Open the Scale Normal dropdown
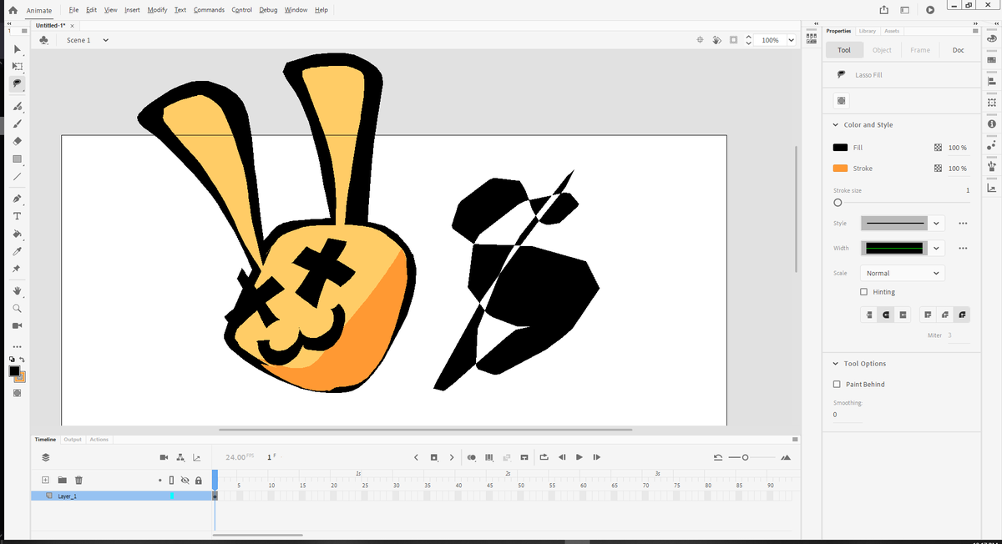The height and width of the screenshot is (544, 1002). click(902, 273)
